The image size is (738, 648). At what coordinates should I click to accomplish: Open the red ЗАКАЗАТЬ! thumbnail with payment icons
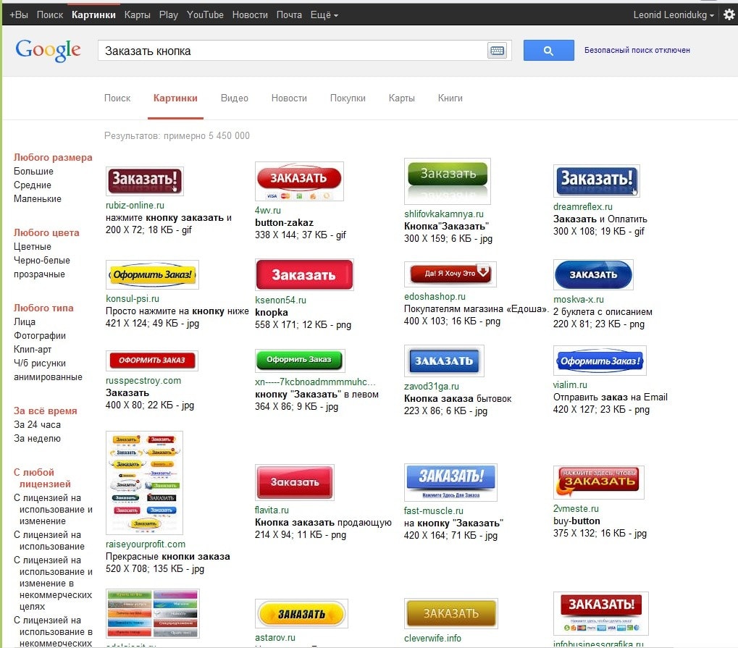coord(601,614)
